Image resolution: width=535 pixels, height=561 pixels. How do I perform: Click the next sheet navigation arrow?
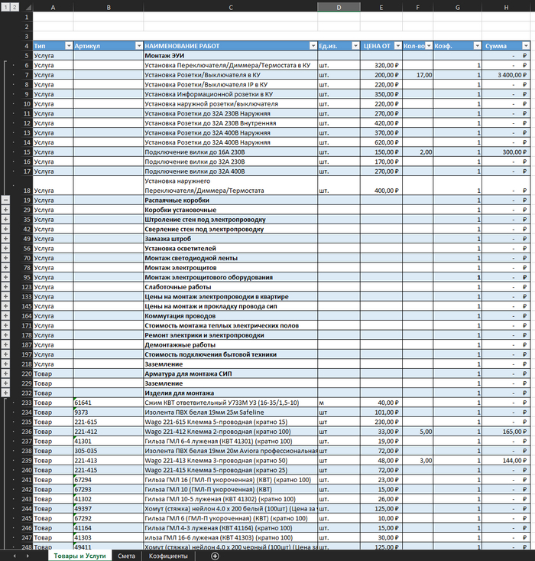28,556
